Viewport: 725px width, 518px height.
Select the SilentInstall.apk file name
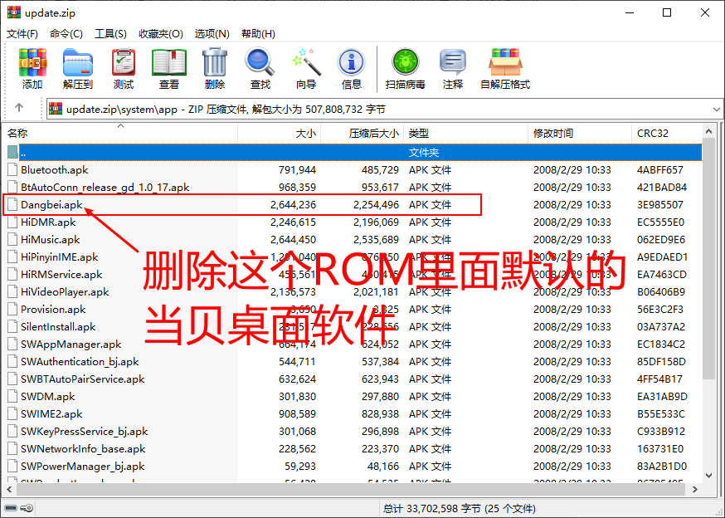click(x=58, y=327)
